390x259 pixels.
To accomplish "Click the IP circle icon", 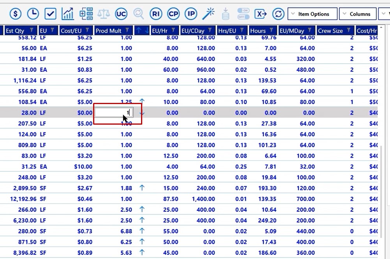I will click(191, 14).
